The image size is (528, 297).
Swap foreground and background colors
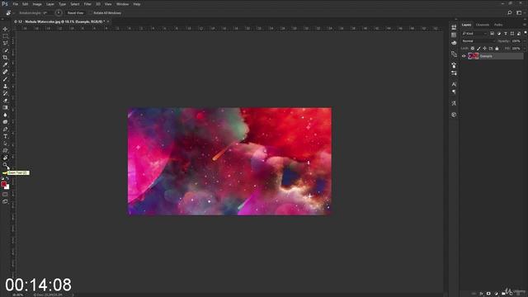click(x=7, y=178)
